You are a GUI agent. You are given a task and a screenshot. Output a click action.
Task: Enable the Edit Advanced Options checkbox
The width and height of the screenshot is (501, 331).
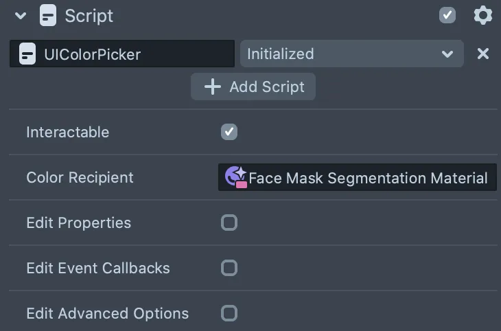point(229,313)
